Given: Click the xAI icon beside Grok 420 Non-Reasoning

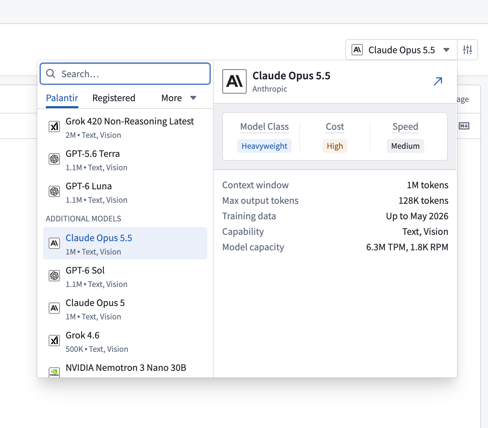Looking at the screenshot, I should 54,127.
